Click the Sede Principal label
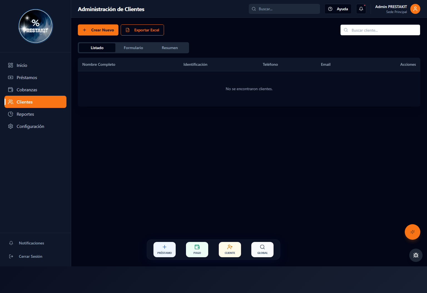Viewport: 427px width, 293px height. click(x=396, y=12)
